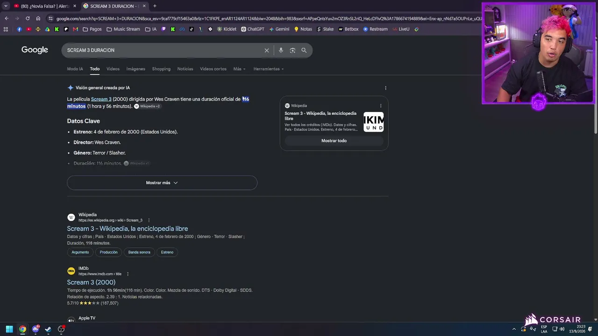Image resolution: width=598 pixels, height=336 pixels.
Task: Open the OBS icon in the taskbar
Action: (x=61, y=329)
